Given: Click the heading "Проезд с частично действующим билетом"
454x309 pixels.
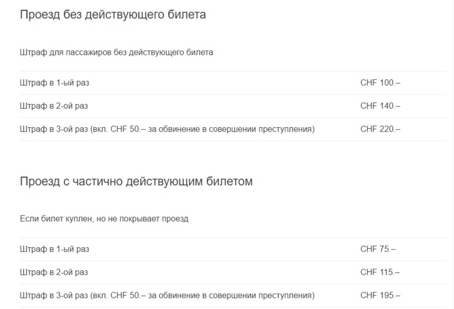Looking at the screenshot, I should [x=136, y=181].
